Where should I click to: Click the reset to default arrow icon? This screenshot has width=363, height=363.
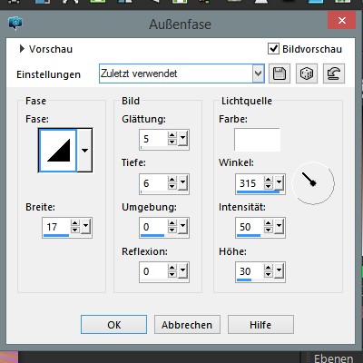point(334,74)
